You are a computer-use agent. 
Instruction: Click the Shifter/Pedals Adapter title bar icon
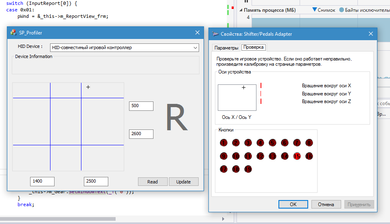click(x=215, y=34)
